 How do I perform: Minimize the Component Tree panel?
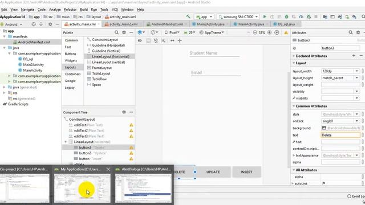(x=131, y=112)
